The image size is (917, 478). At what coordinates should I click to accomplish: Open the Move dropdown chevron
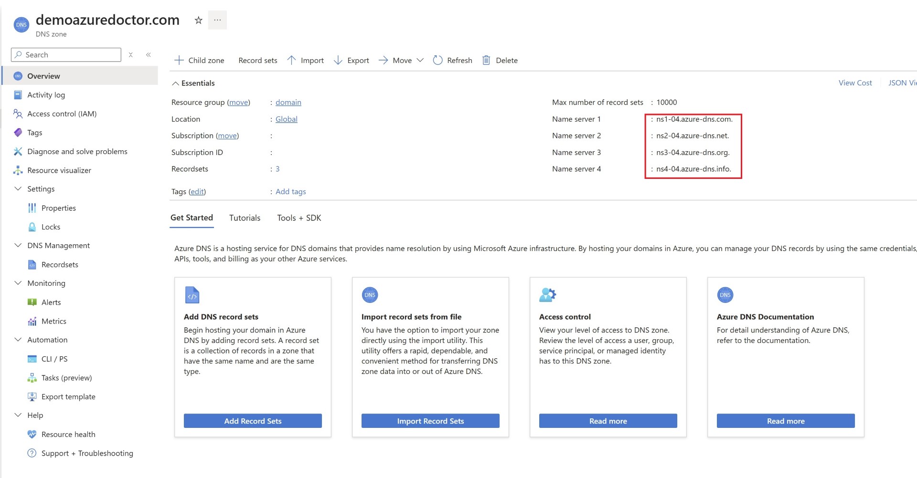point(420,60)
